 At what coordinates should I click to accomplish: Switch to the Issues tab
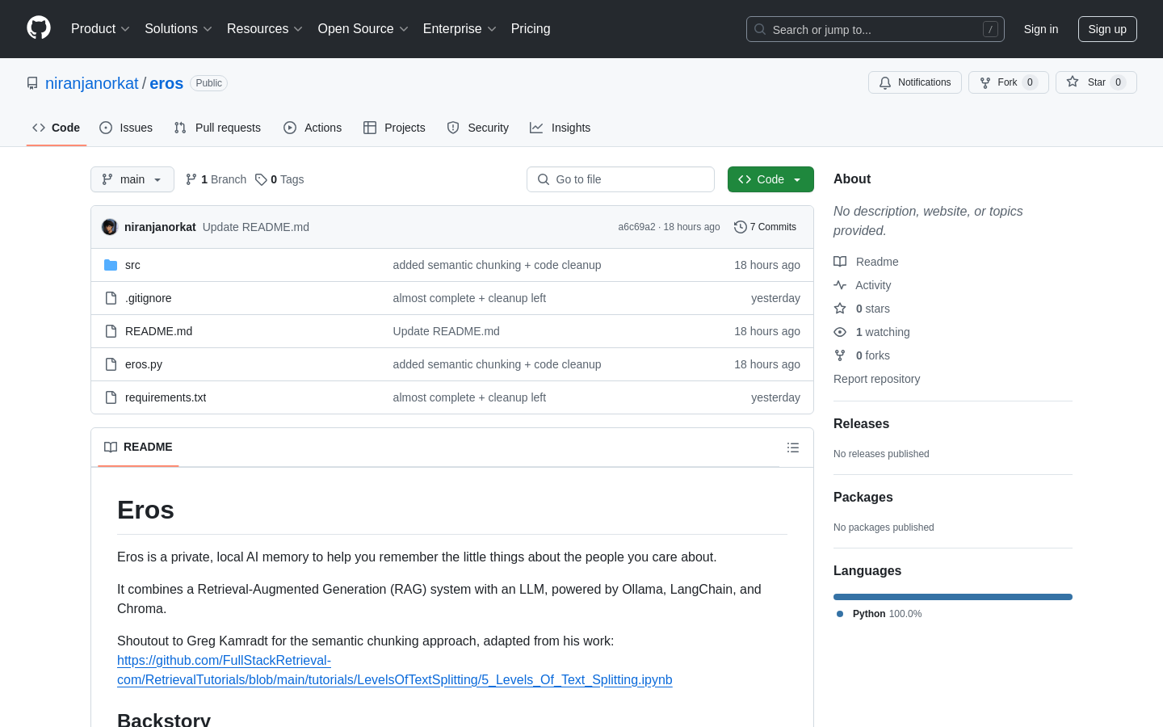pos(126,128)
